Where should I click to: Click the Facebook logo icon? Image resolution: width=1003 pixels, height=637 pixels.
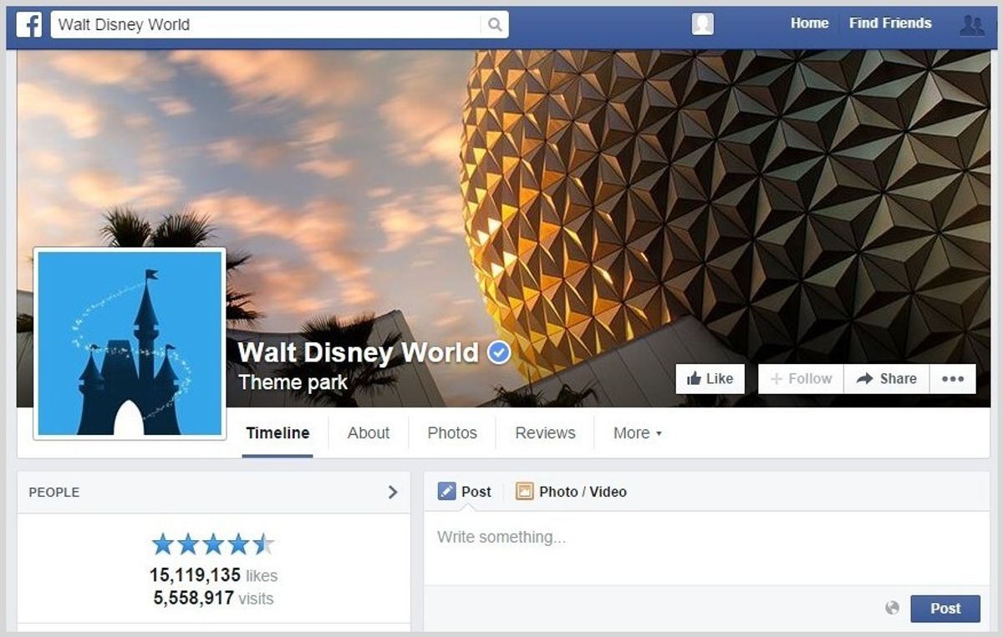click(x=29, y=24)
